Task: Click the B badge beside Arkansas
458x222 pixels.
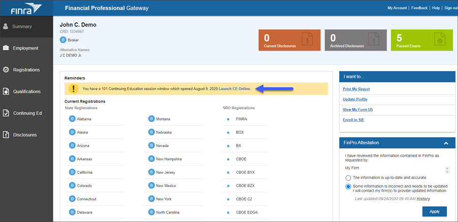Action: click(x=72, y=159)
